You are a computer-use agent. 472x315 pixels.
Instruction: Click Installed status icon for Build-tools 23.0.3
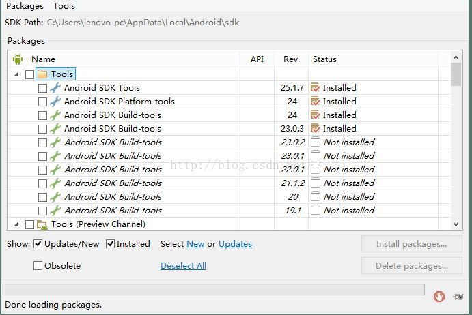pyautogui.click(x=315, y=128)
